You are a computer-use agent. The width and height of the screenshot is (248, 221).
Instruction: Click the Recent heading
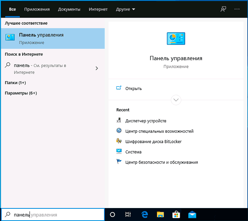tap(123, 110)
